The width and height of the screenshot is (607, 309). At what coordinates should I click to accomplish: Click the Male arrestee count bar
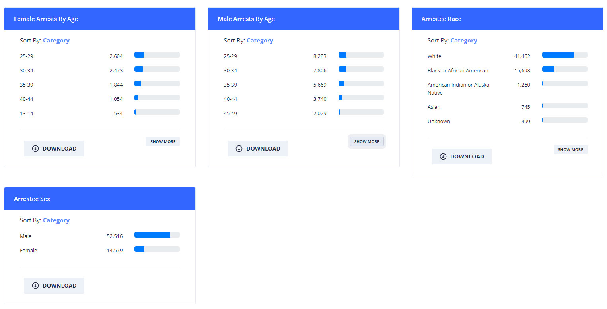point(157,235)
